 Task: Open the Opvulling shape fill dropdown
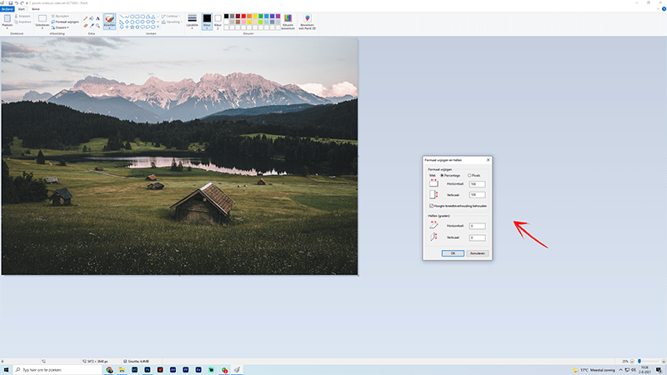(172, 22)
